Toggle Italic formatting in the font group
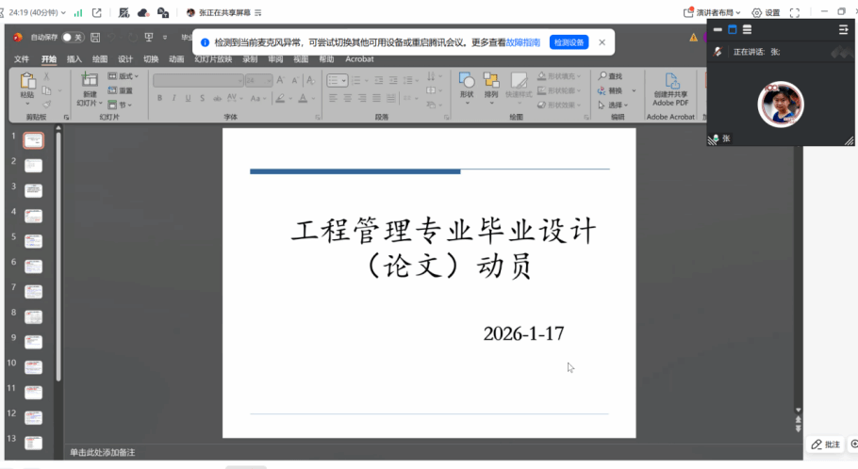Viewport: 858px width, 469px height. pos(175,98)
